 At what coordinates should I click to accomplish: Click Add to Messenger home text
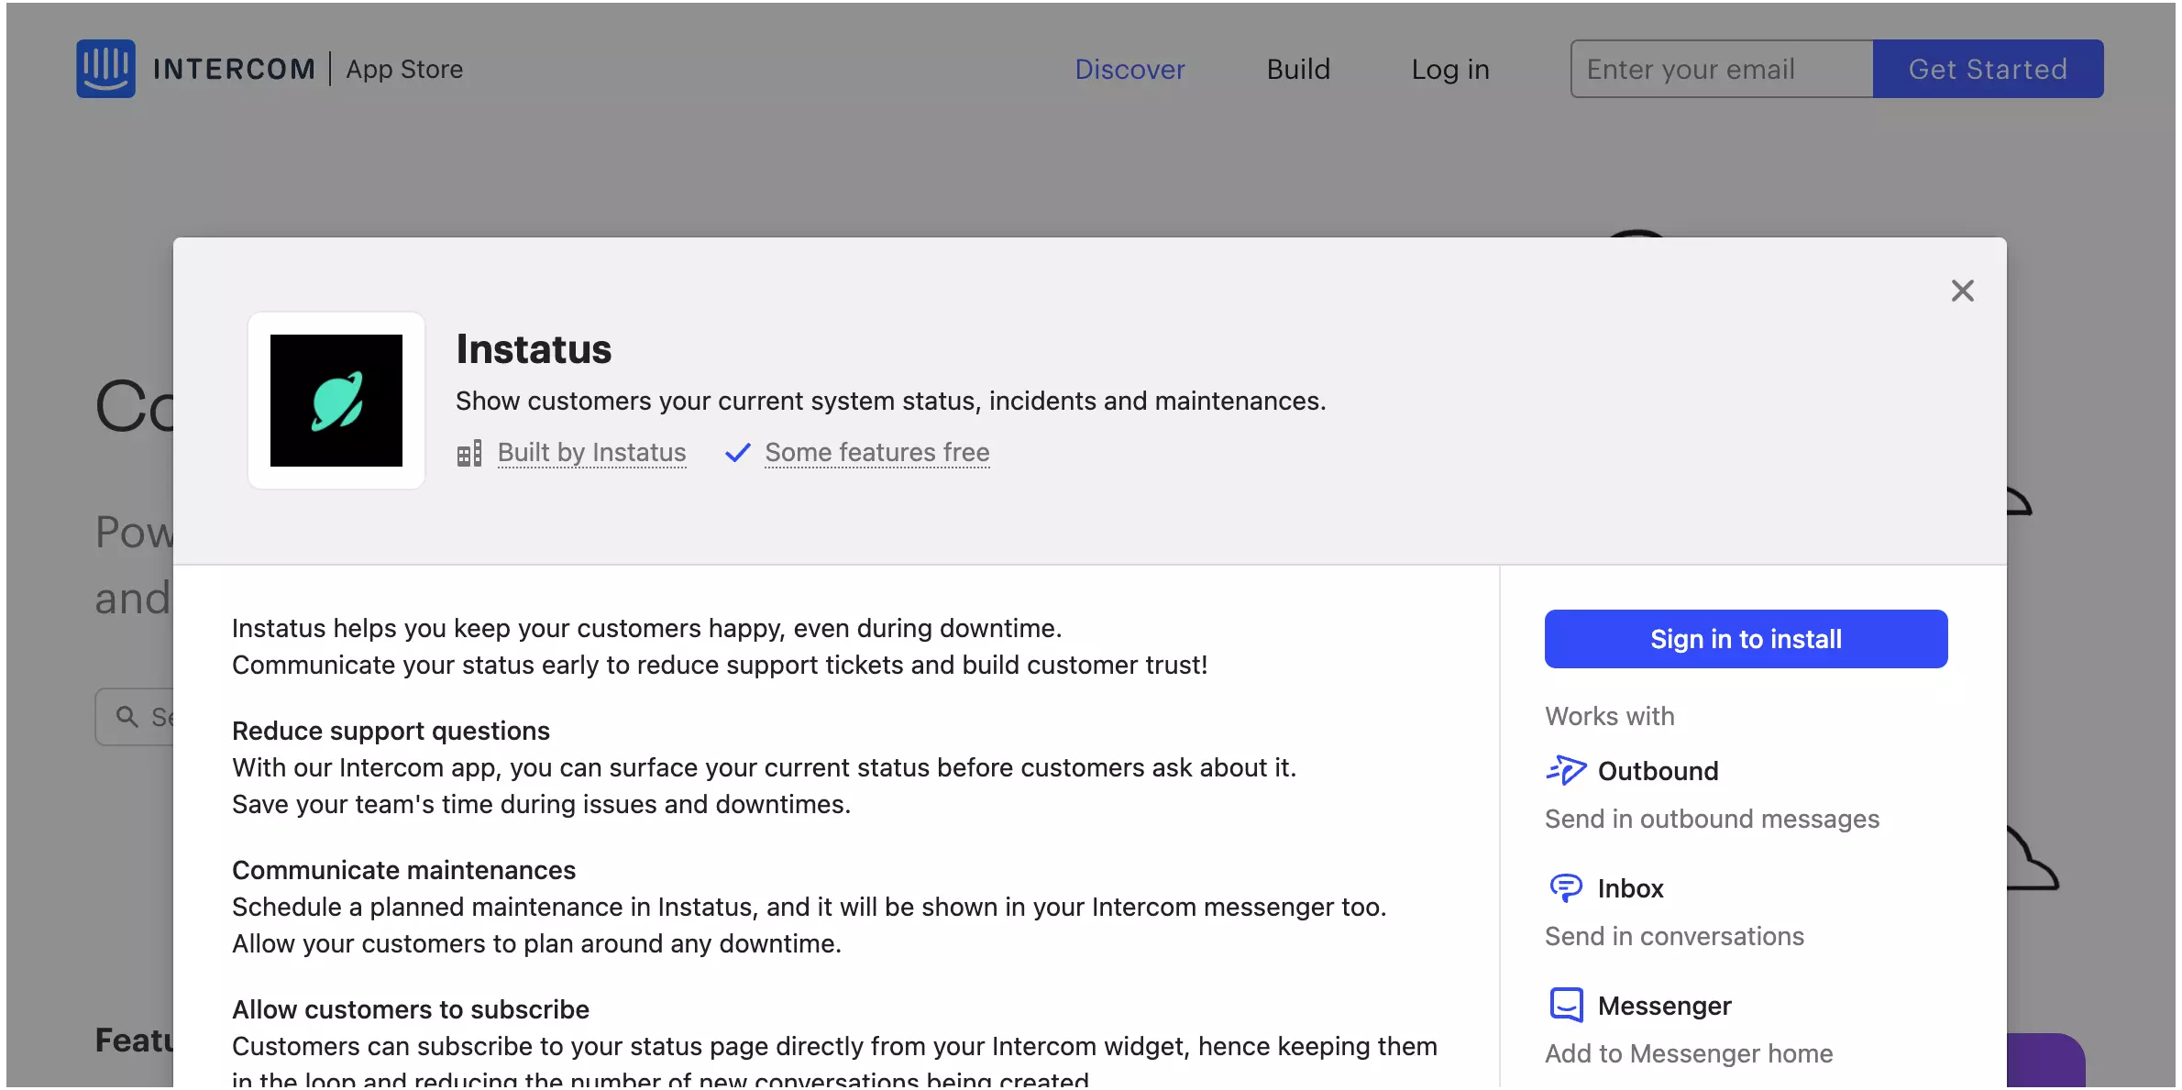pyautogui.click(x=1689, y=1053)
